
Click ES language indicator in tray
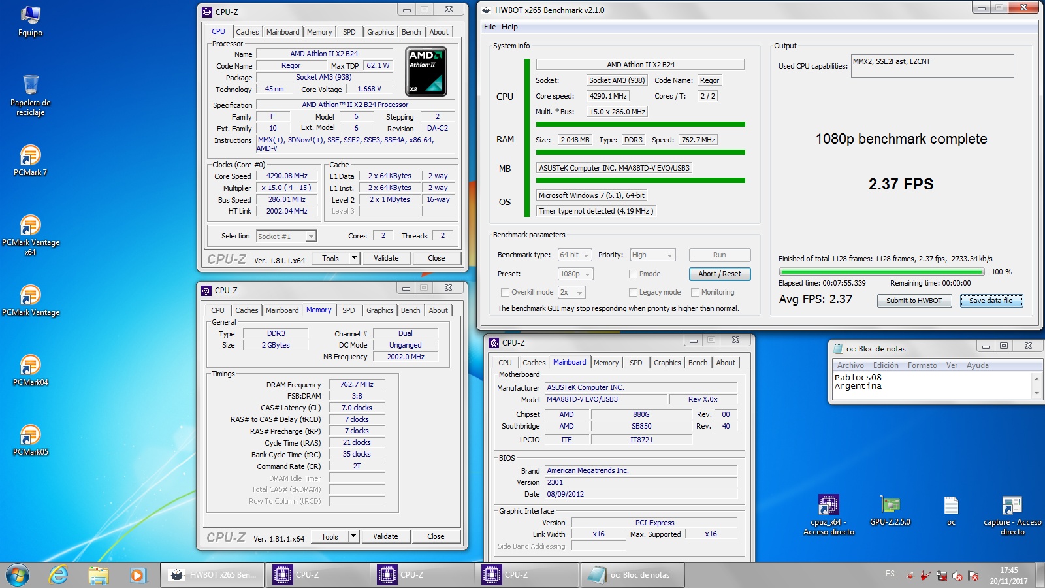[x=890, y=574]
